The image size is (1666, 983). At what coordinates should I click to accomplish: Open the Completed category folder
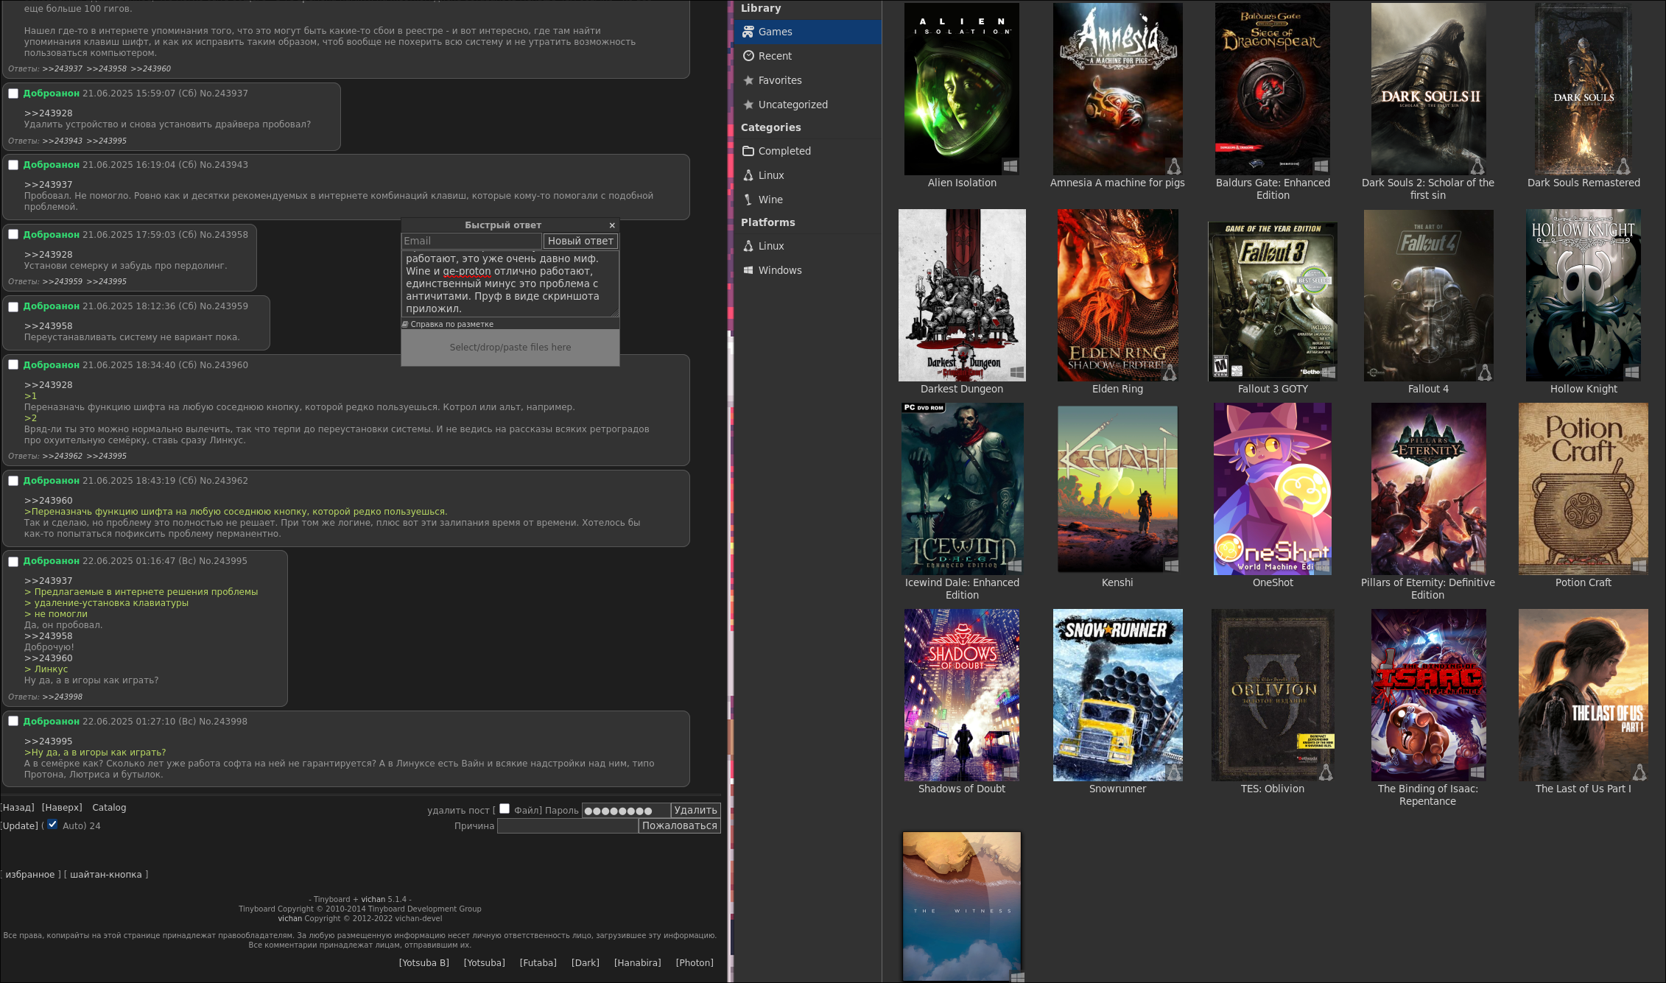click(x=808, y=151)
